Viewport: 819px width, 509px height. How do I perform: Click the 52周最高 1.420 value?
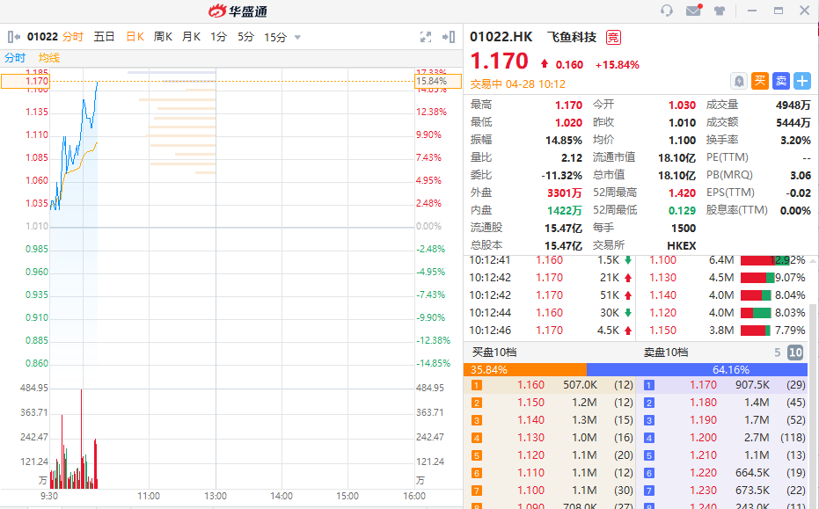(x=682, y=193)
